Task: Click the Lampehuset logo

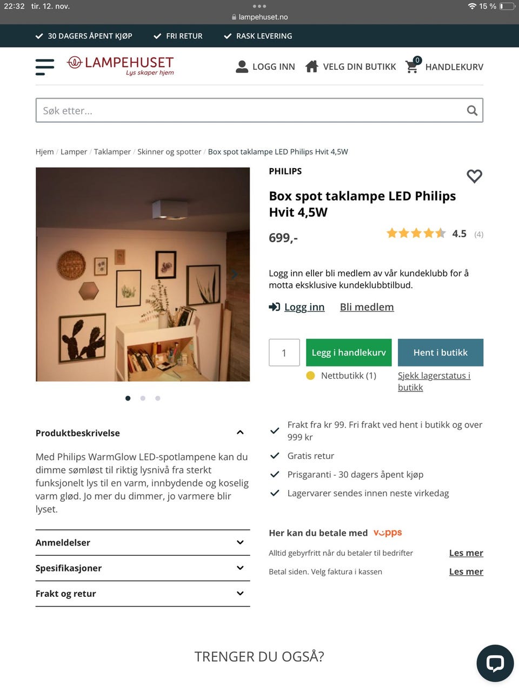Action: [x=120, y=64]
